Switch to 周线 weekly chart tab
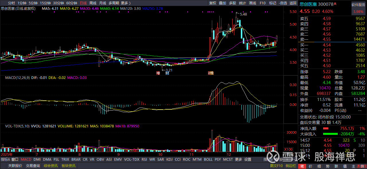 click(x=93, y=3)
